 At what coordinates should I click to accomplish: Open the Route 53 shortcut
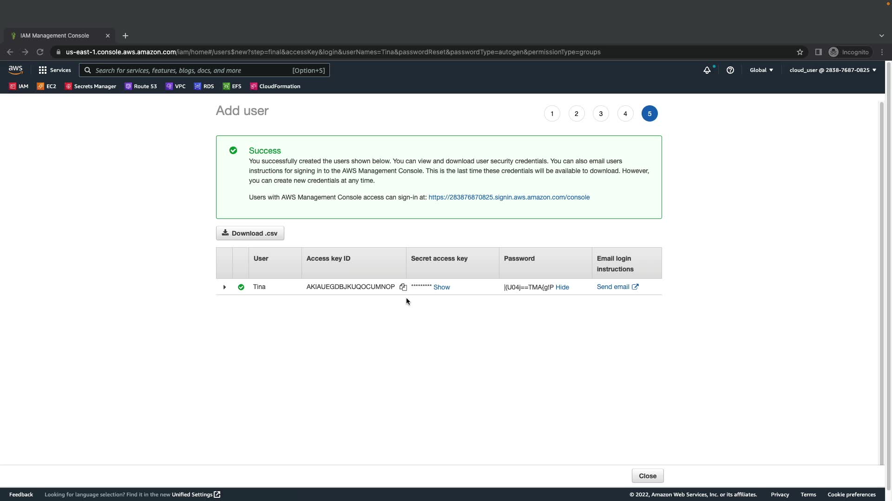[x=141, y=86]
